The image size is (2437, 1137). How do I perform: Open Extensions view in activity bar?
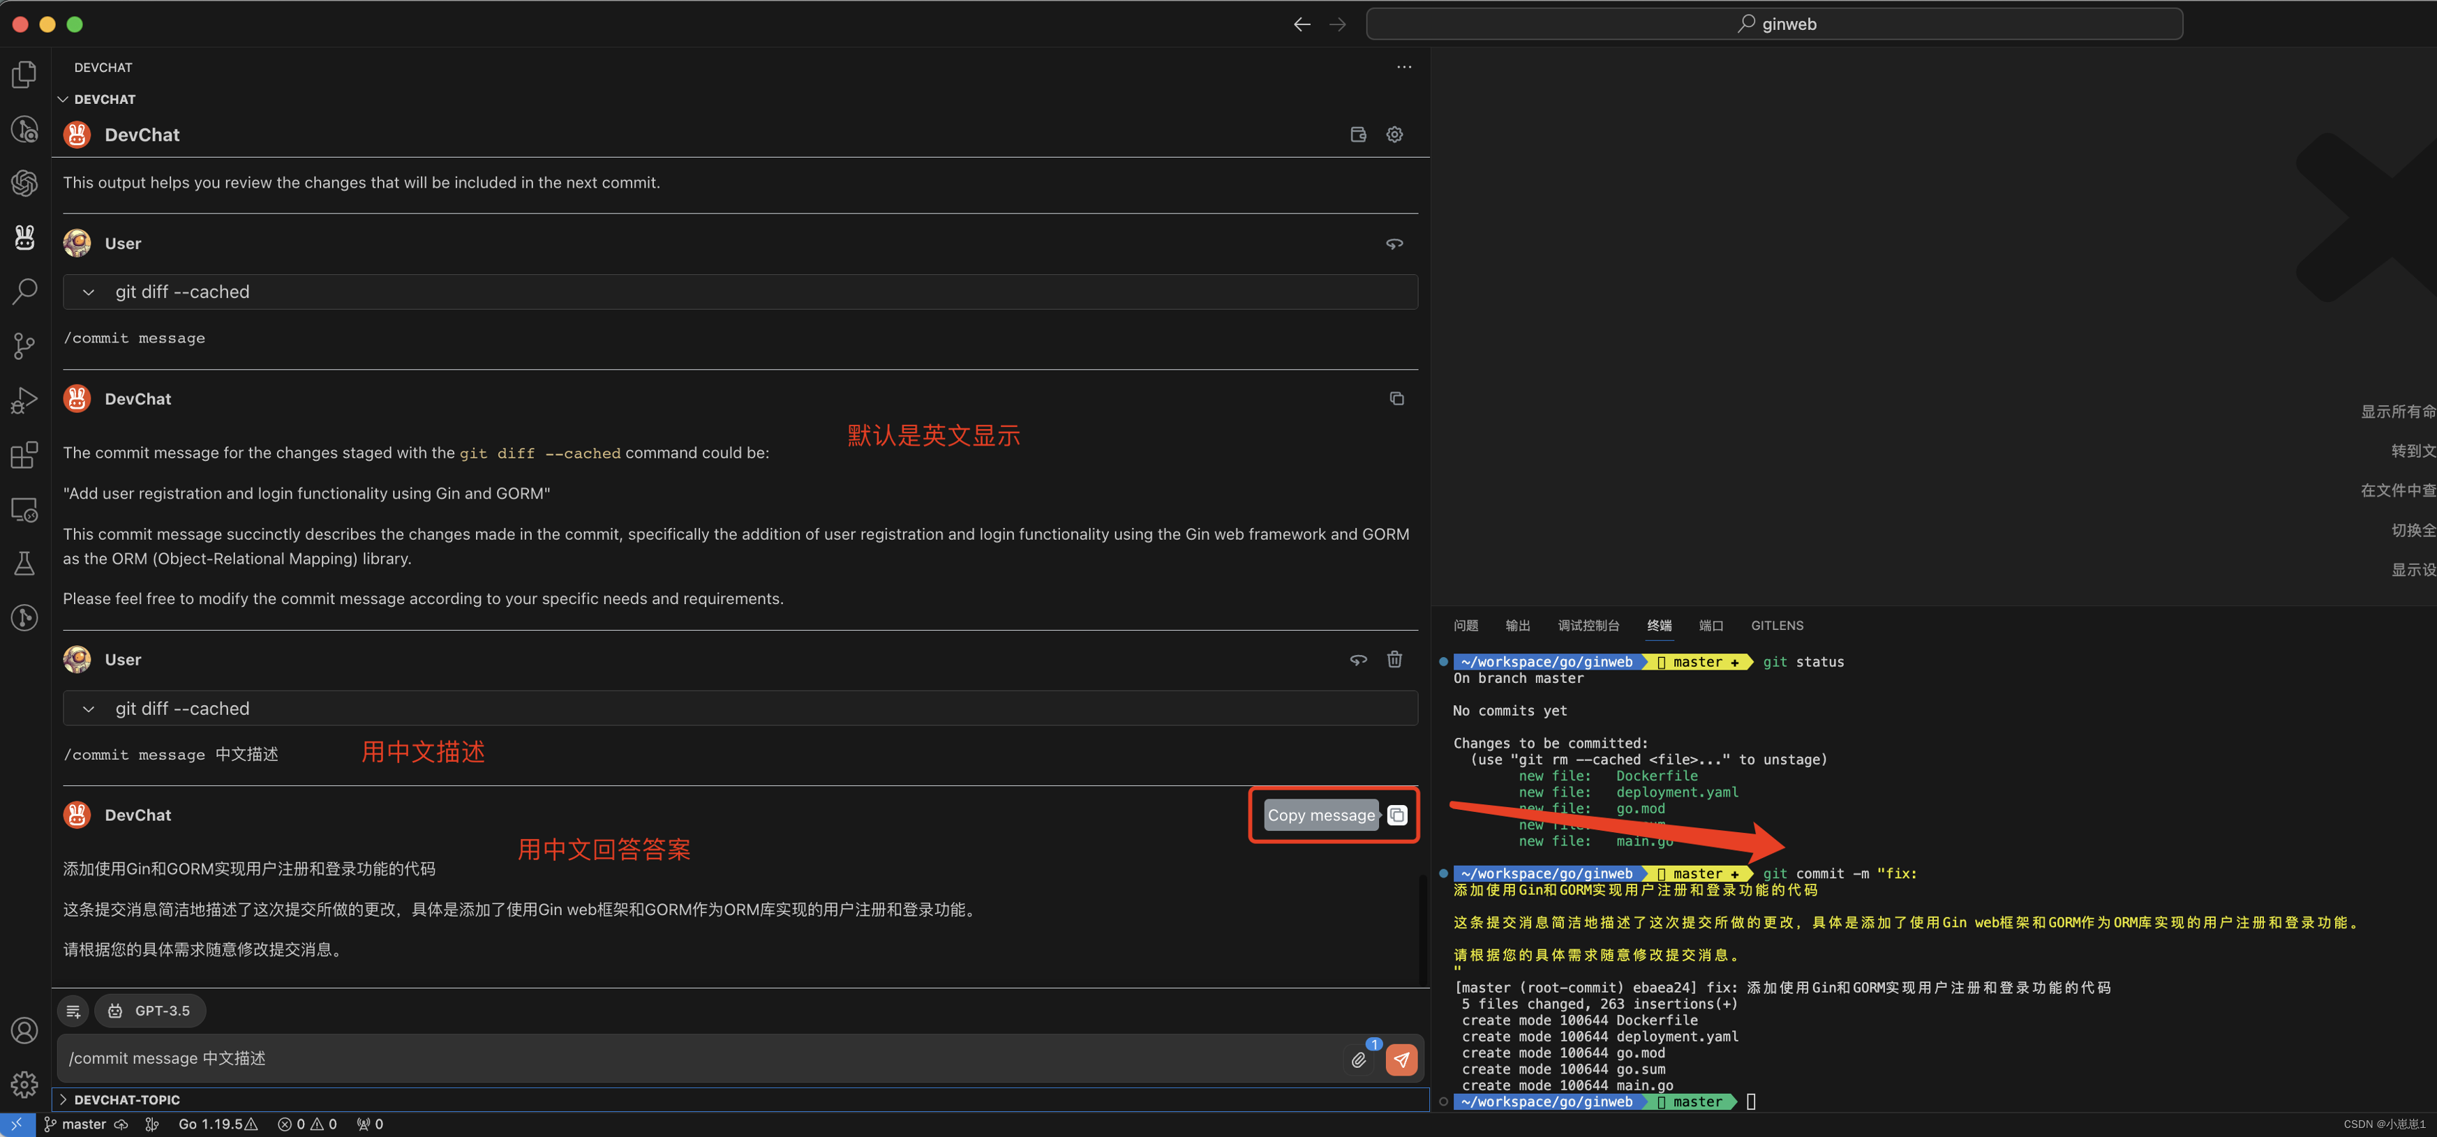click(x=24, y=455)
